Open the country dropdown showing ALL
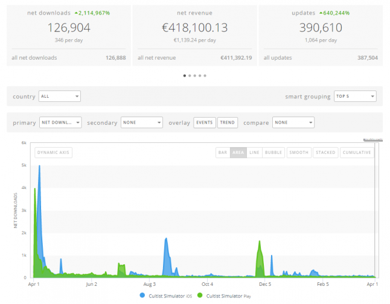The image size is (390, 304). [59, 97]
